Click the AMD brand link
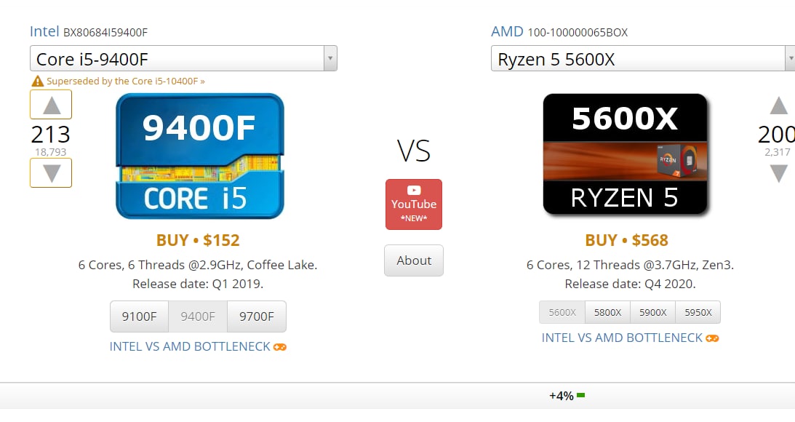This screenshot has height=422, width=795. coord(507,31)
